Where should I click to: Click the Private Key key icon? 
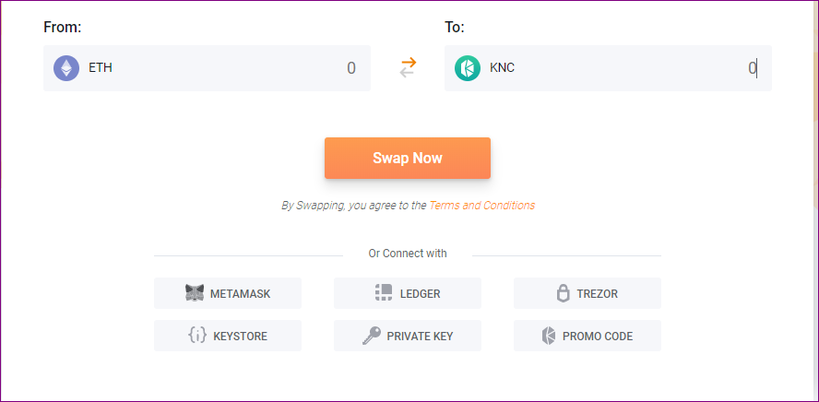point(372,336)
